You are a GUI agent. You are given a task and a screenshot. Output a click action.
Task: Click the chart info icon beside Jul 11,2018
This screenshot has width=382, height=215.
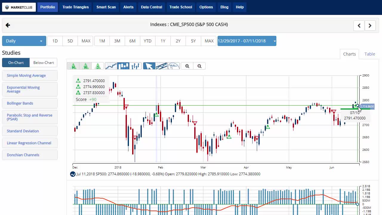point(73,174)
